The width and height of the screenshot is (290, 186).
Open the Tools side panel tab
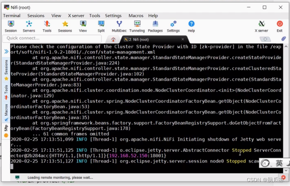tap(6, 92)
